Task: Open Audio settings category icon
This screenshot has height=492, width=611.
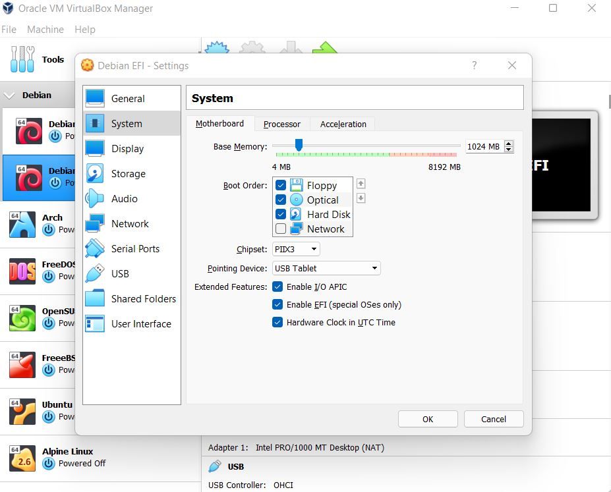Action: pos(95,198)
